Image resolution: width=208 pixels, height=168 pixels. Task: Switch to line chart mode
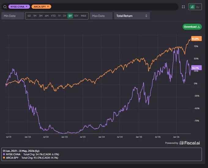[x=198, y=7]
